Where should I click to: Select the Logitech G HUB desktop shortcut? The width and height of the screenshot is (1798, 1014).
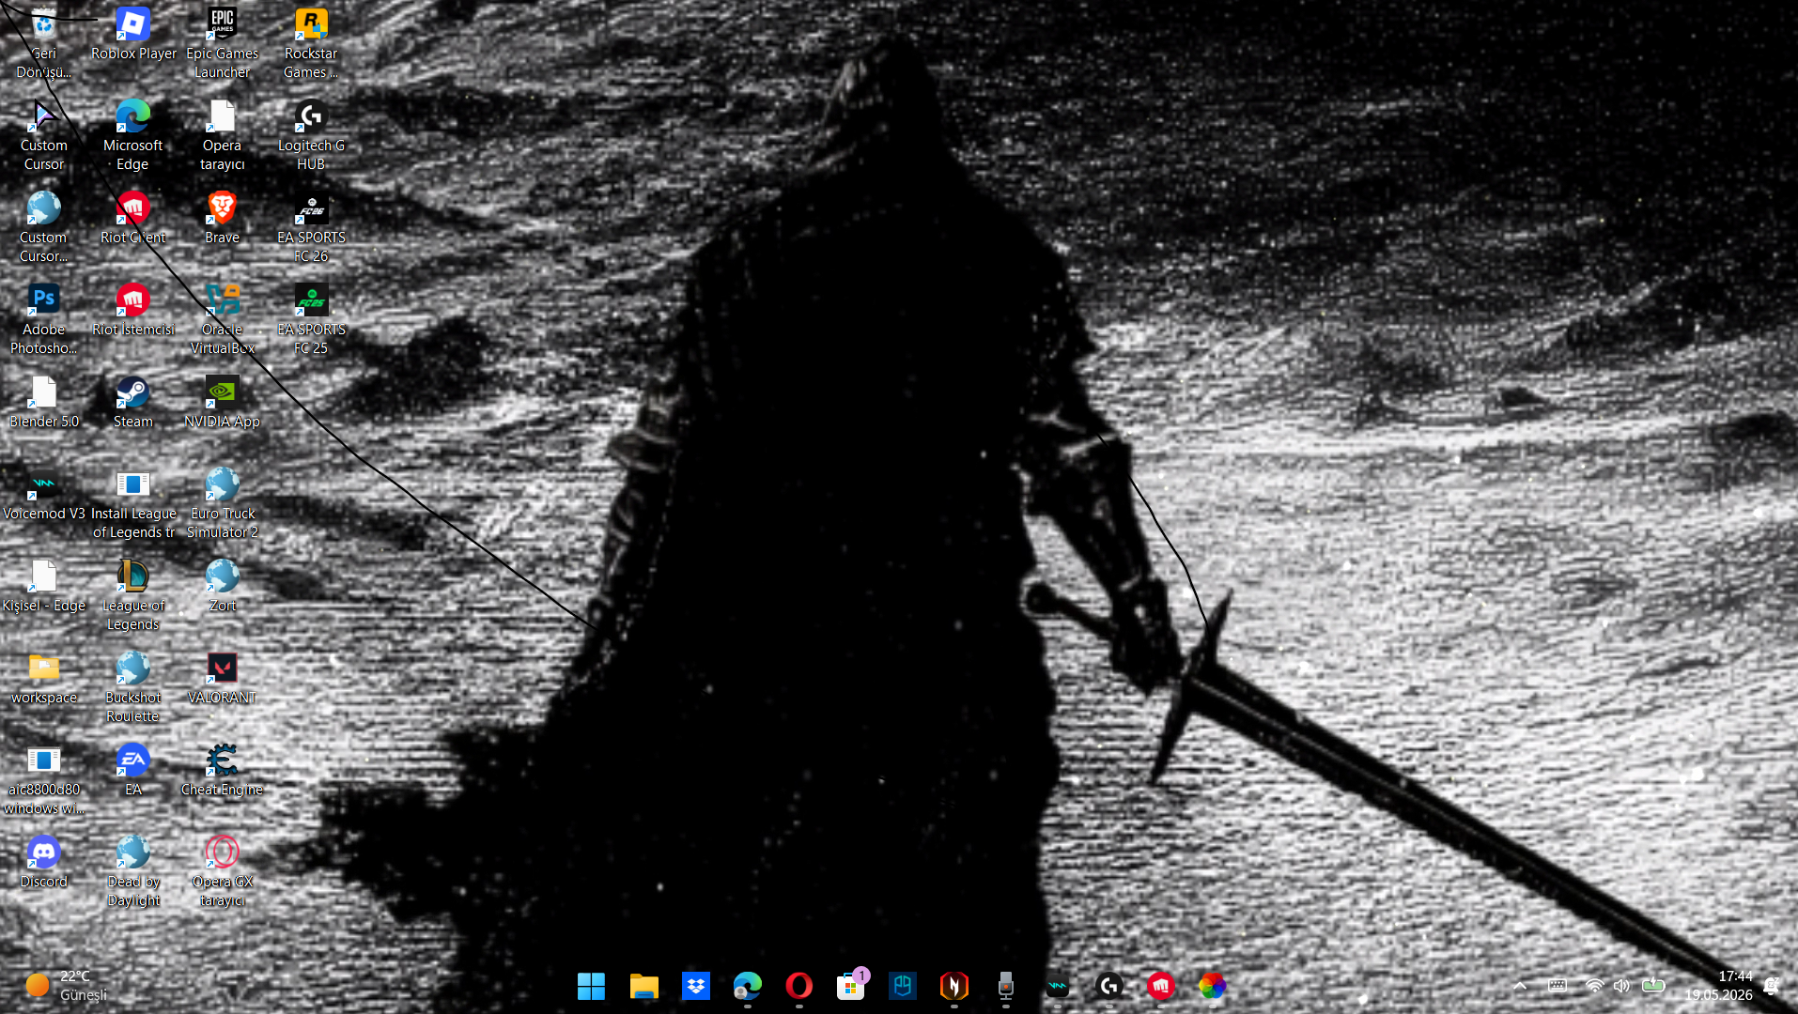tap(311, 134)
